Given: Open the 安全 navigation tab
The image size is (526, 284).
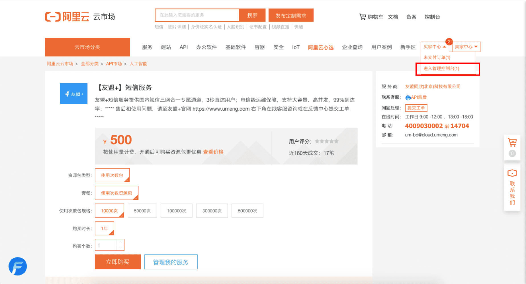Looking at the screenshot, I should point(279,47).
